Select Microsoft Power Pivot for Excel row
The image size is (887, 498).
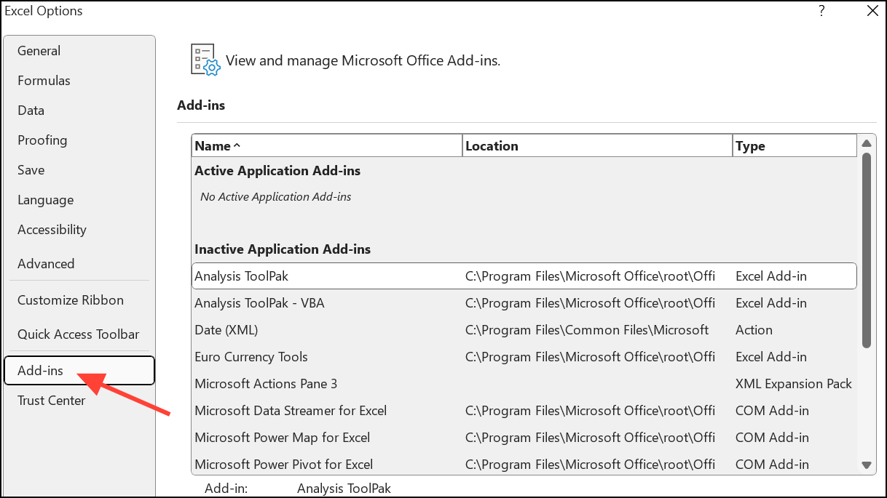point(284,465)
